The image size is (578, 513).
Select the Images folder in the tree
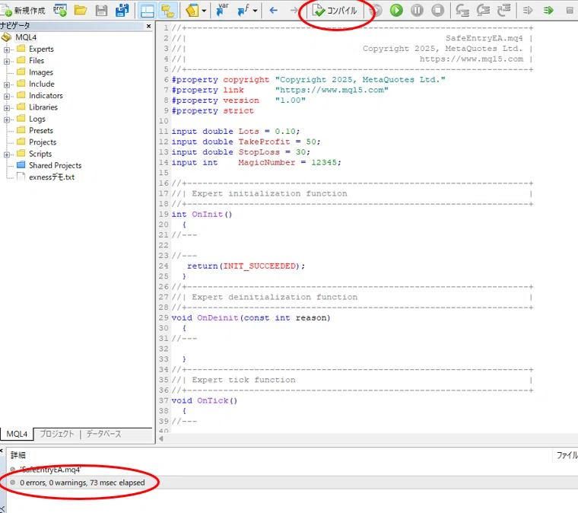(x=41, y=72)
